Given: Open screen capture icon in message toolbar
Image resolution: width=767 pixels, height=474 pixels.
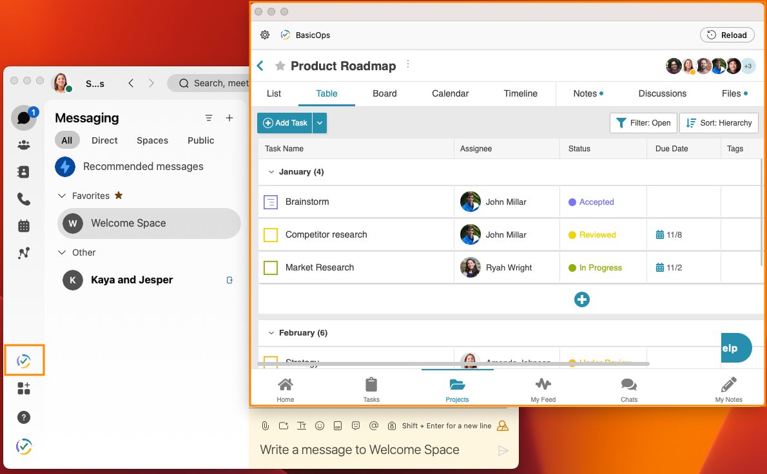Looking at the screenshot, I should (283, 426).
